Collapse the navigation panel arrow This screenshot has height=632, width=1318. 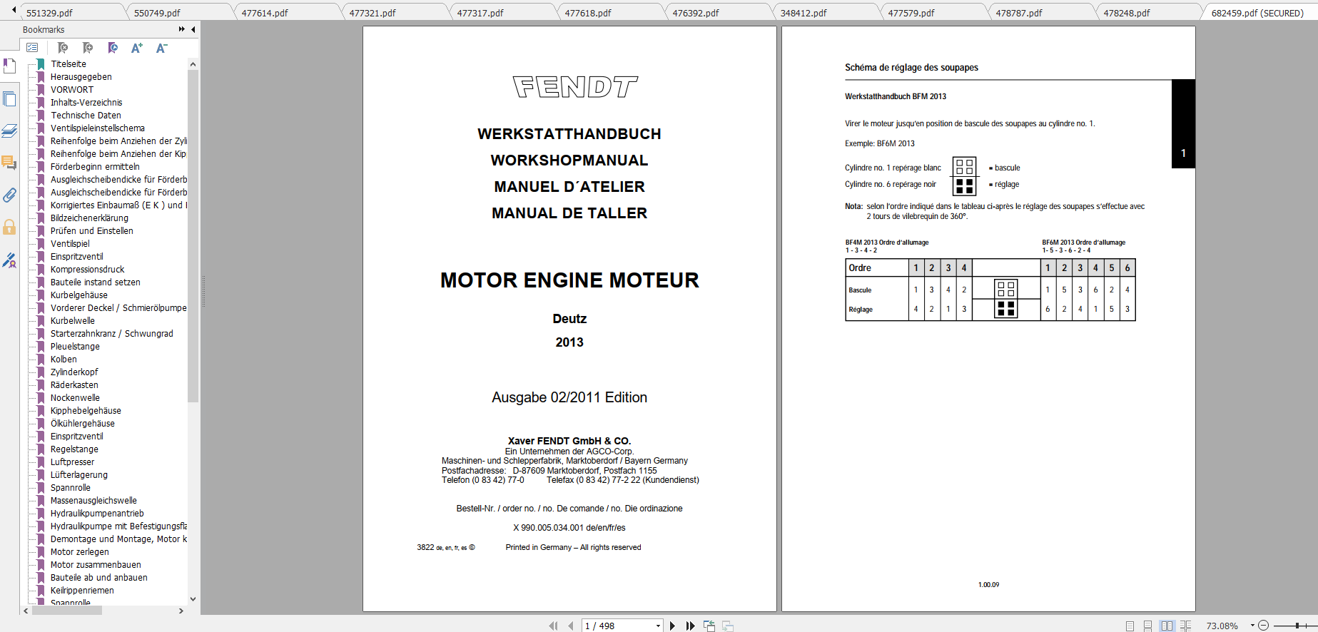[193, 29]
